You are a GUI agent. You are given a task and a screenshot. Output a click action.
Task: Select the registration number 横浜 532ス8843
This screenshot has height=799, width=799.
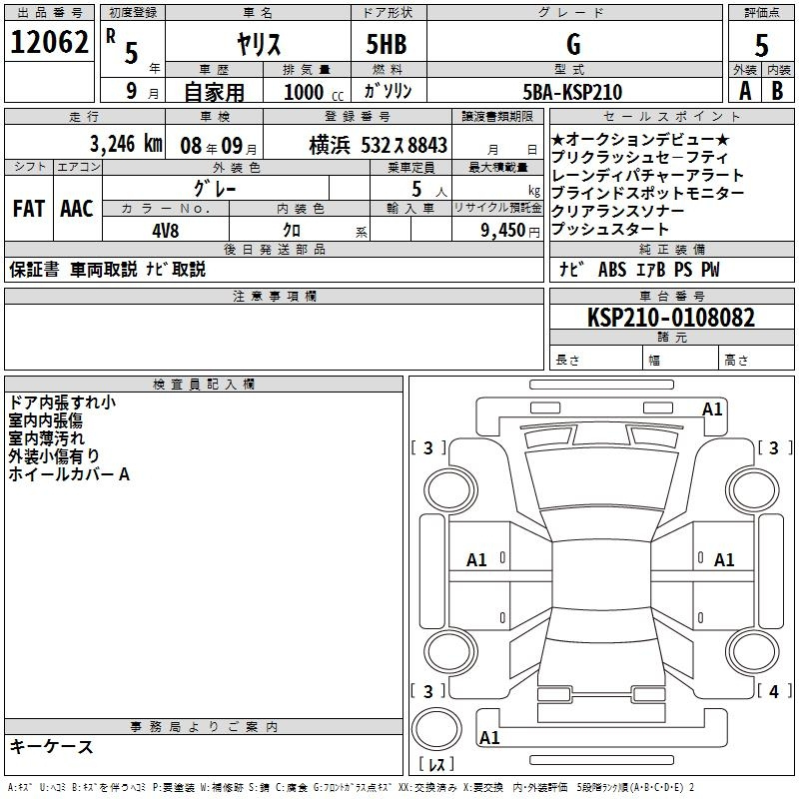point(378,145)
